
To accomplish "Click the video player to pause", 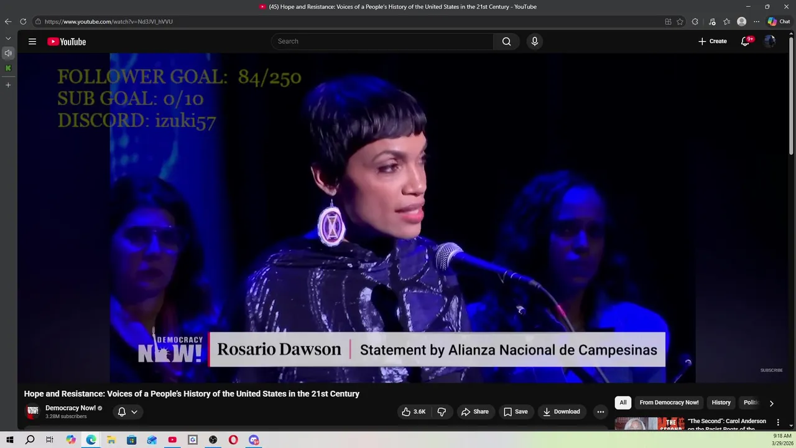I will [403, 218].
